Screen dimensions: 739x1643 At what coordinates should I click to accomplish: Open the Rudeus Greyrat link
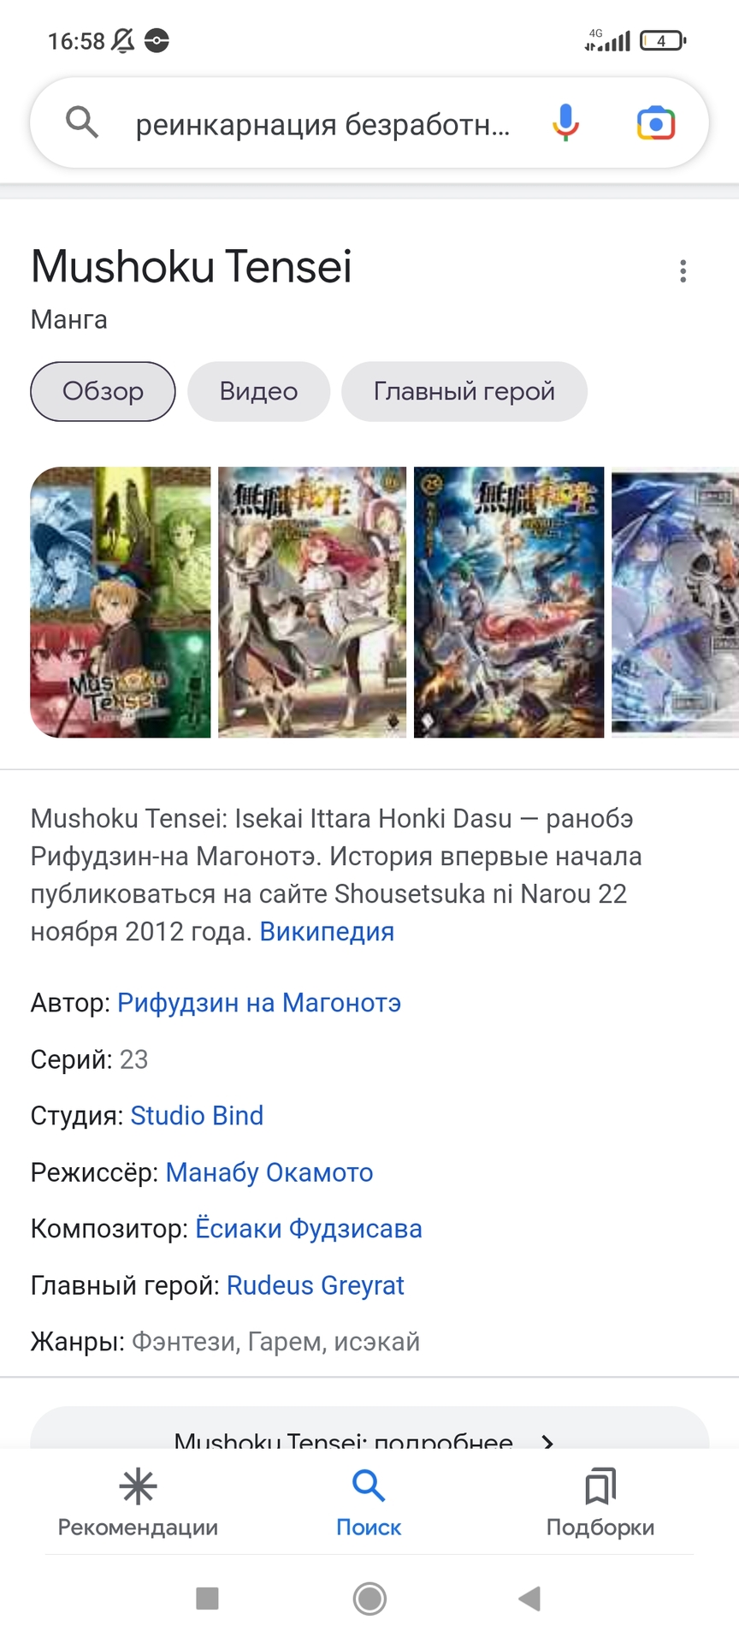[315, 1285]
